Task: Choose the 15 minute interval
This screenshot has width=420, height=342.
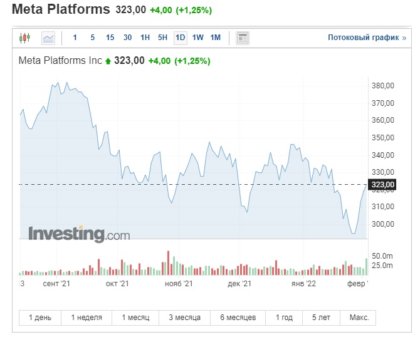Action: coord(110,38)
